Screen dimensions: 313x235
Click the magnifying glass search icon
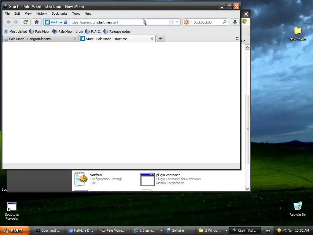pos(225,22)
